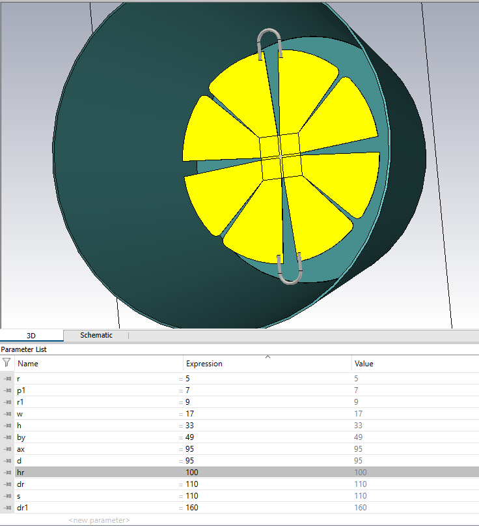
Task: Edit expression 33 of parameter h
Action: [189, 426]
